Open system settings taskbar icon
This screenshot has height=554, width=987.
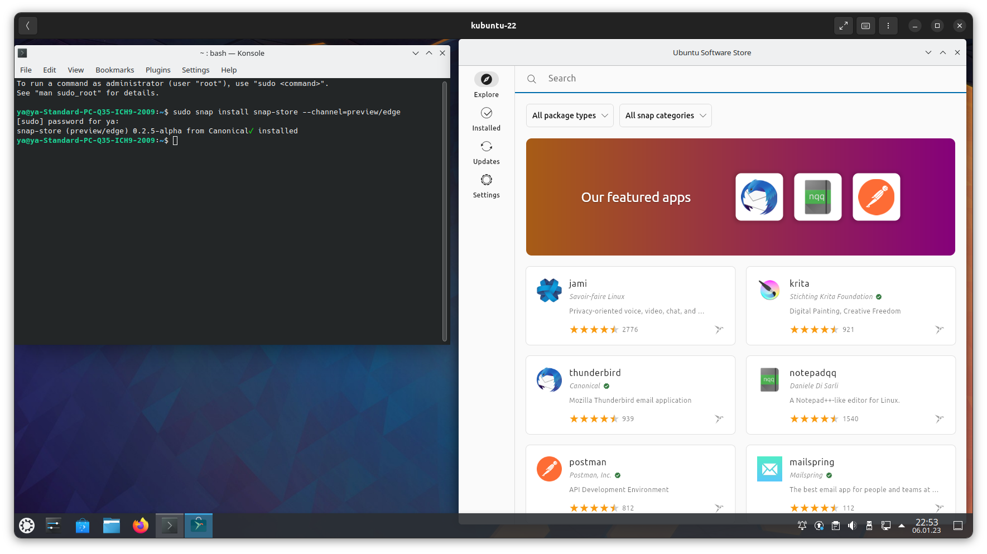coord(54,526)
